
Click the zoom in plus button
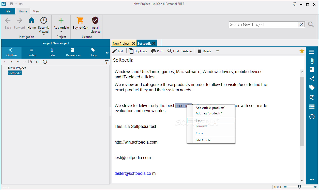pyautogui.click(x=315, y=187)
